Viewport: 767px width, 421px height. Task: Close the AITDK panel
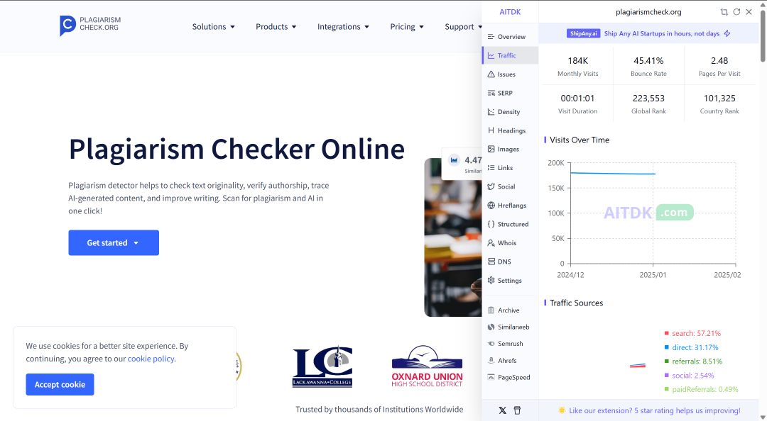tap(749, 12)
